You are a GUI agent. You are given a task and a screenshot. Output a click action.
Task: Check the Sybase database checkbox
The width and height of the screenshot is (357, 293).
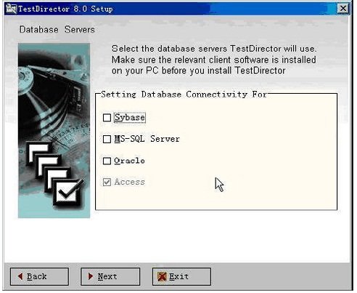(107, 118)
